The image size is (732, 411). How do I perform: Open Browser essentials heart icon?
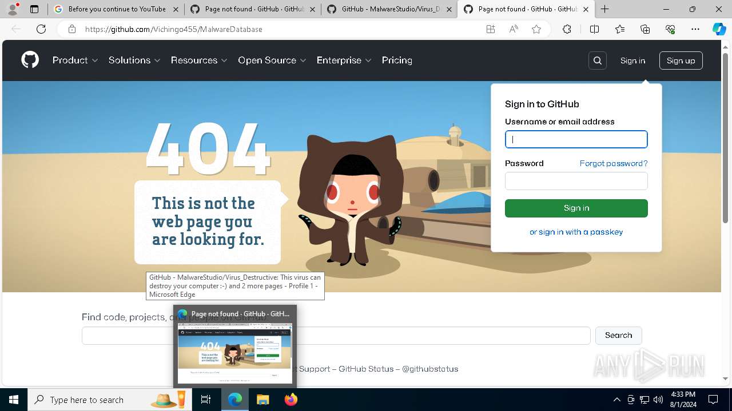(x=670, y=29)
